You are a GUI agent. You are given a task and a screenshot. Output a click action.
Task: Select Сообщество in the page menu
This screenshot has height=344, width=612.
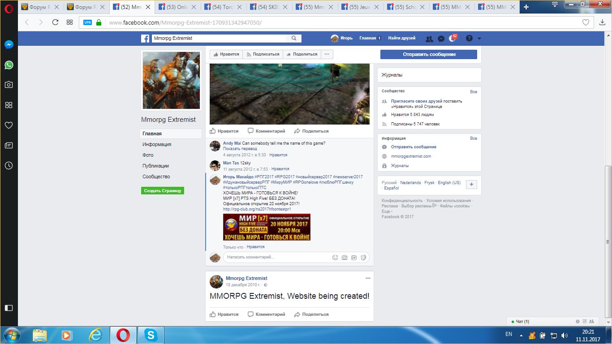point(156,176)
